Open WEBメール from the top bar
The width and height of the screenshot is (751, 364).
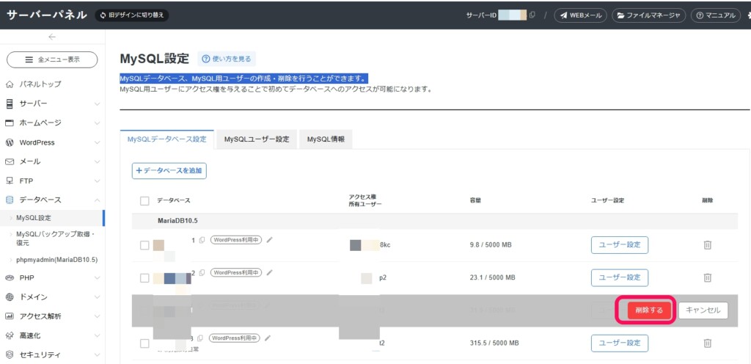pyautogui.click(x=581, y=15)
